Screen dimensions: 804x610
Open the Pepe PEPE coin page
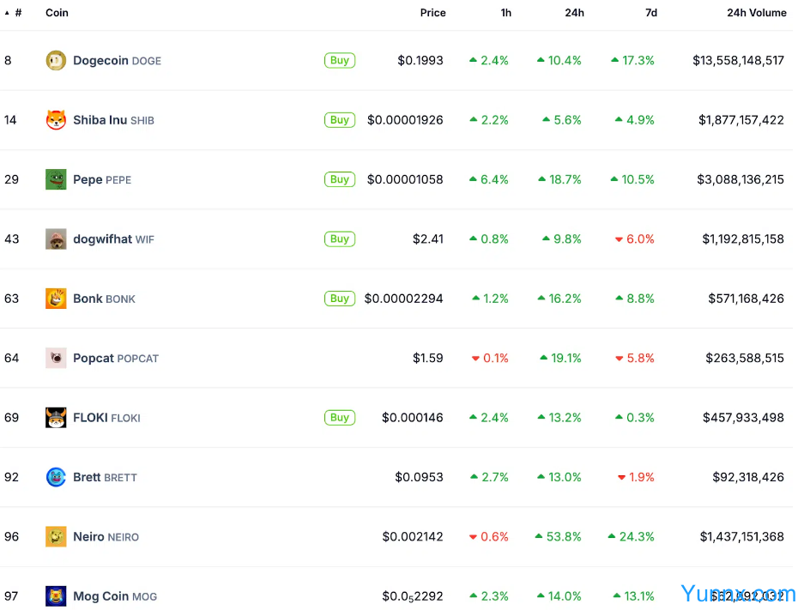(x=102, y=179)
